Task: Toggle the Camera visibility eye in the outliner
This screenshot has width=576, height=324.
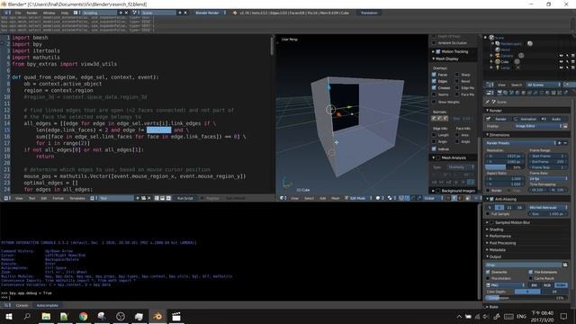Action: [x=561, y=56]
